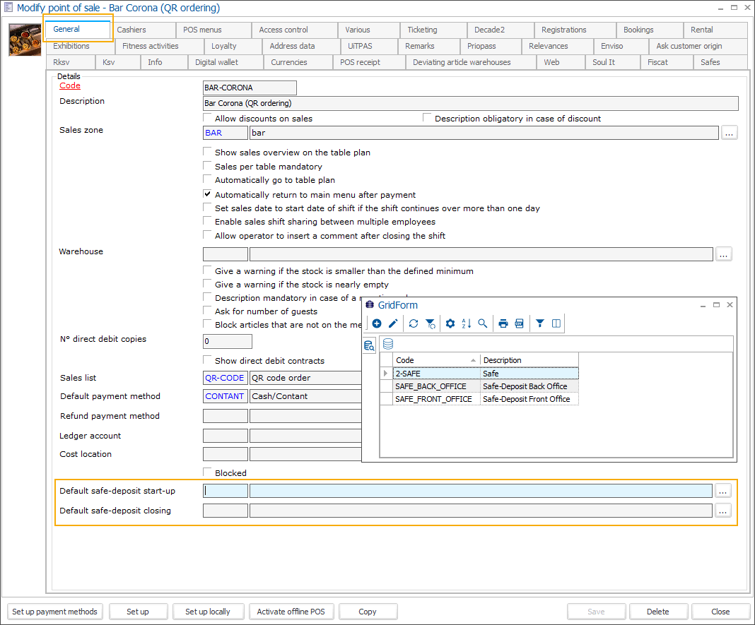Open the Warehouse lookup ellipsis button

point(723,254)
